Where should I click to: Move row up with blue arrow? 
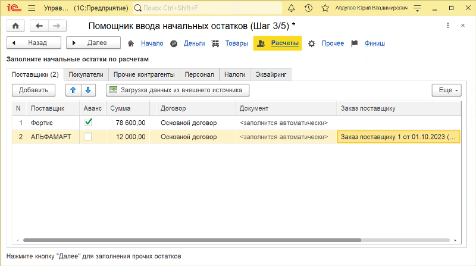(x=73, y=90)
